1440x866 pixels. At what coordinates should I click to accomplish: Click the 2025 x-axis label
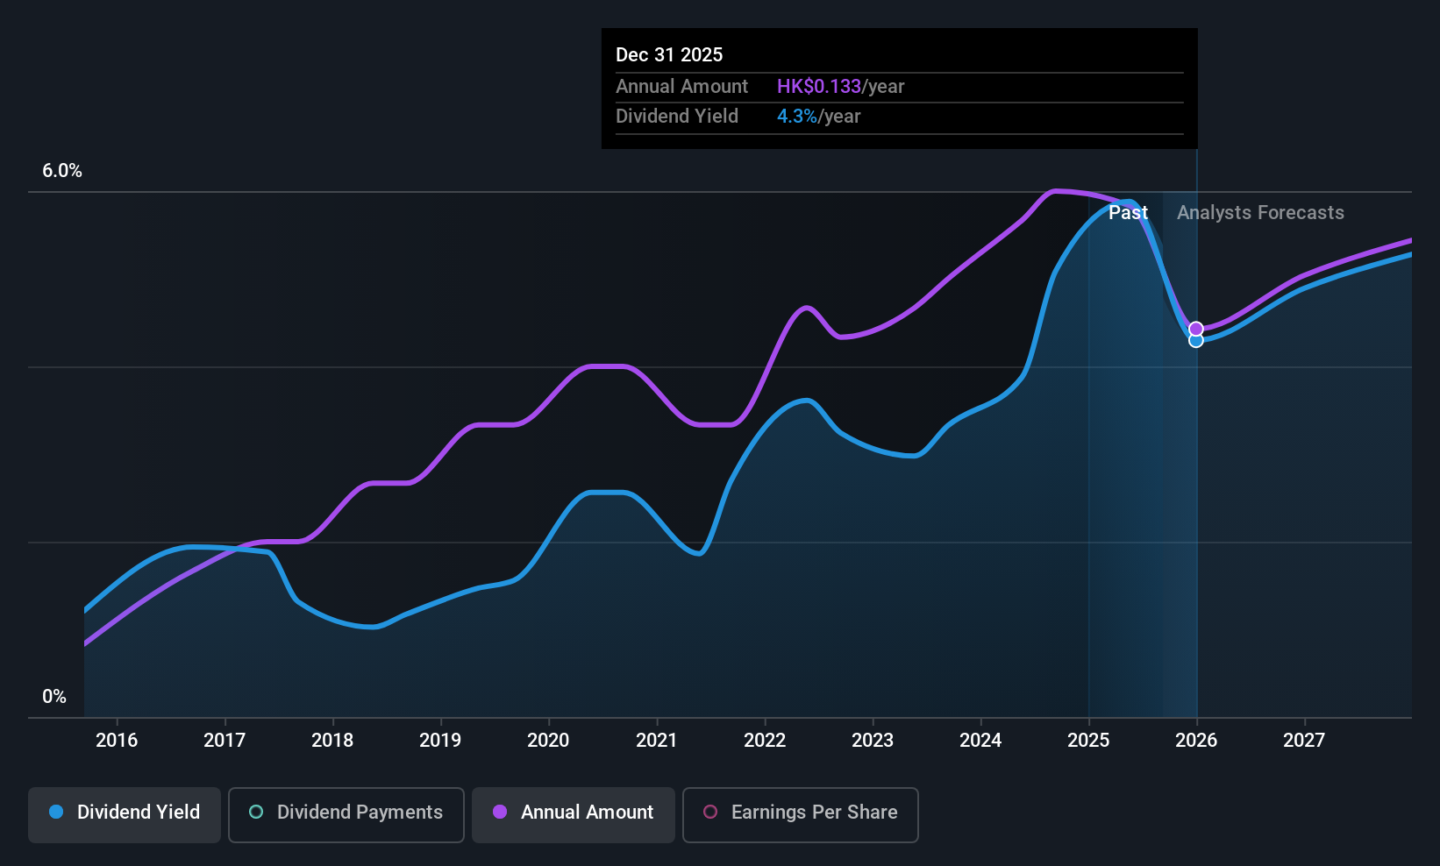tap(1088, 740)
